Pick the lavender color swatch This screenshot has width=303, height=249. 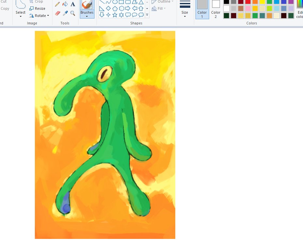pyautogui.click(x=291, y=8)
